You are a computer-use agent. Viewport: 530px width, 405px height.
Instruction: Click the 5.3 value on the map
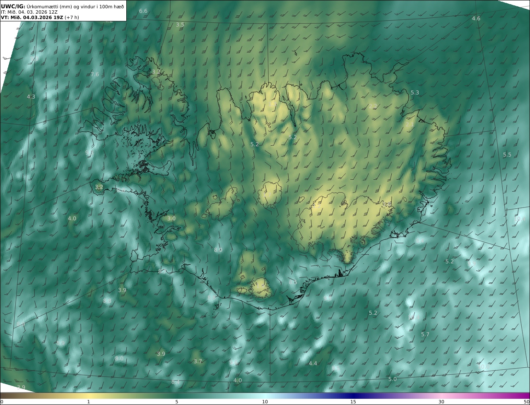pos(415,93)
